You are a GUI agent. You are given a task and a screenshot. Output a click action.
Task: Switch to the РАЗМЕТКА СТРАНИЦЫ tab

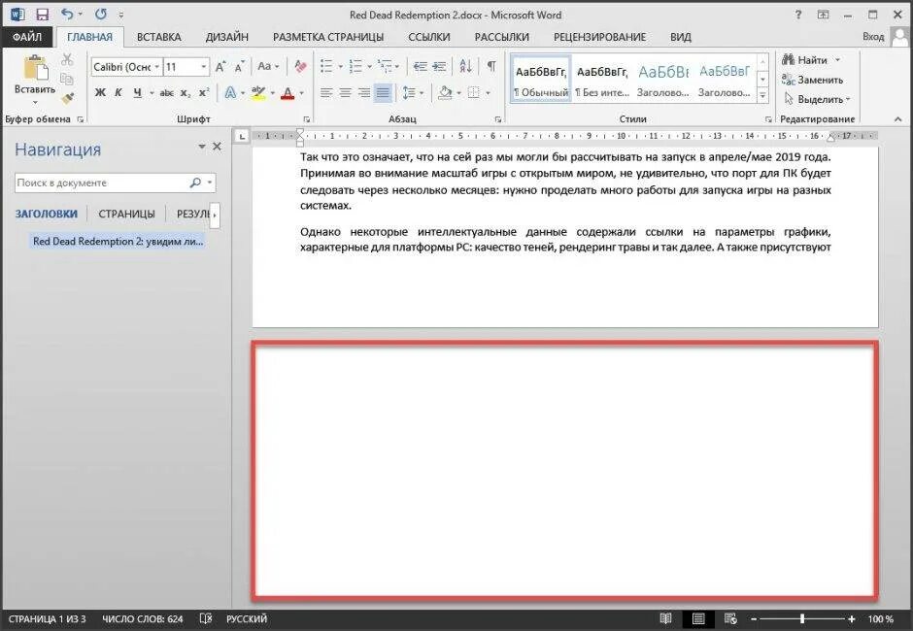click(x=328, y=37)
